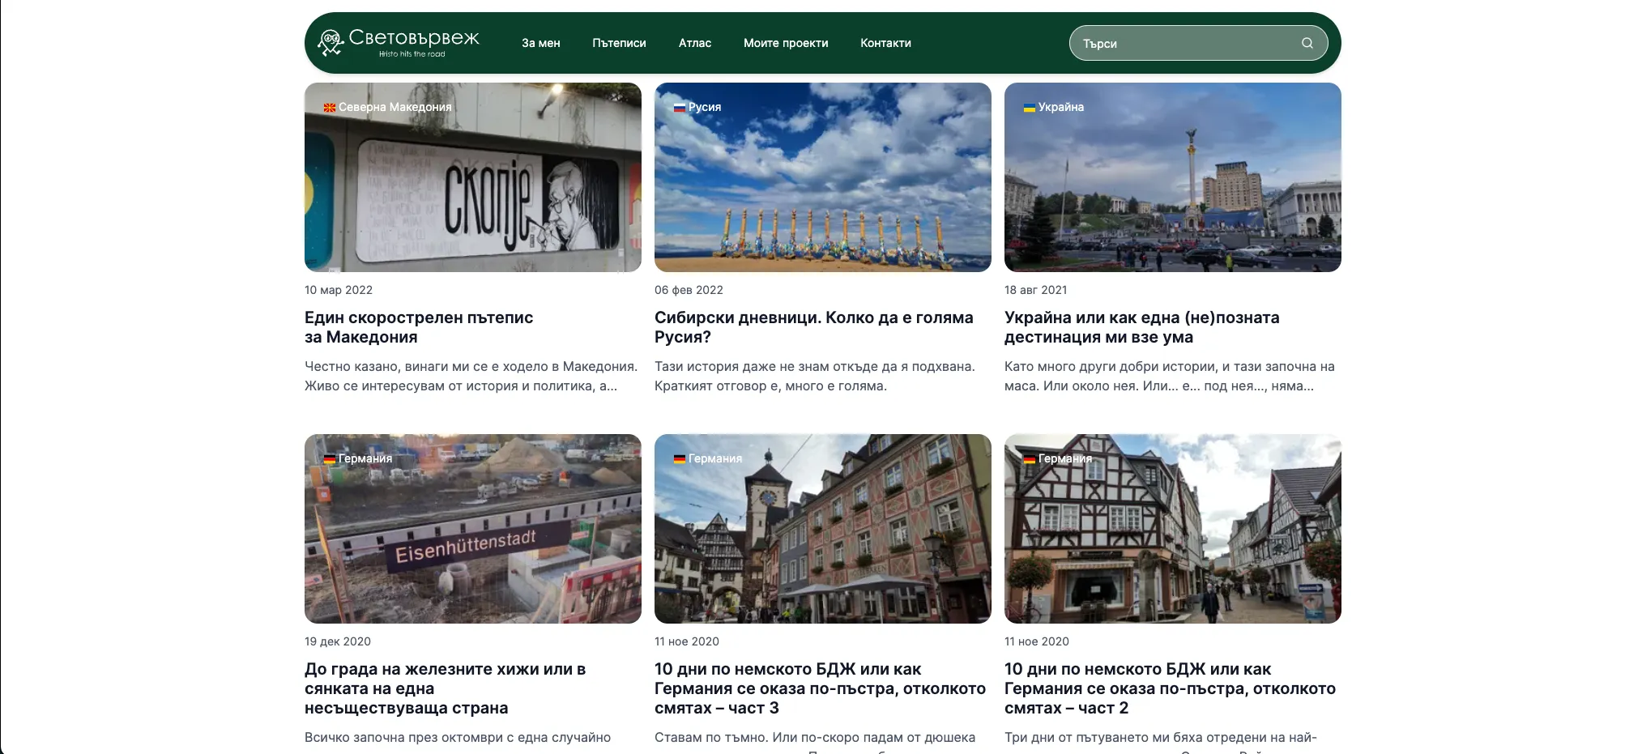The width and height of the screenshot is (1642, 754).
Task: Open the Атлас menu item
Action: [695, 43]
